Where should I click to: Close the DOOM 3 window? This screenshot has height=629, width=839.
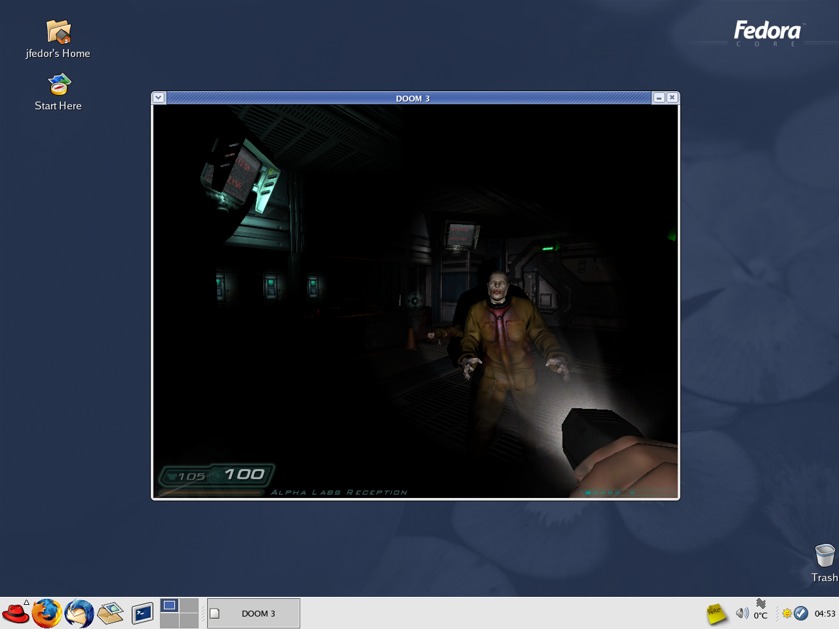tap(672, 98)
